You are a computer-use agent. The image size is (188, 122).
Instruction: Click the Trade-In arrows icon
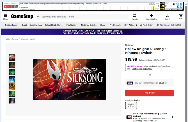[x=135, y=15]
